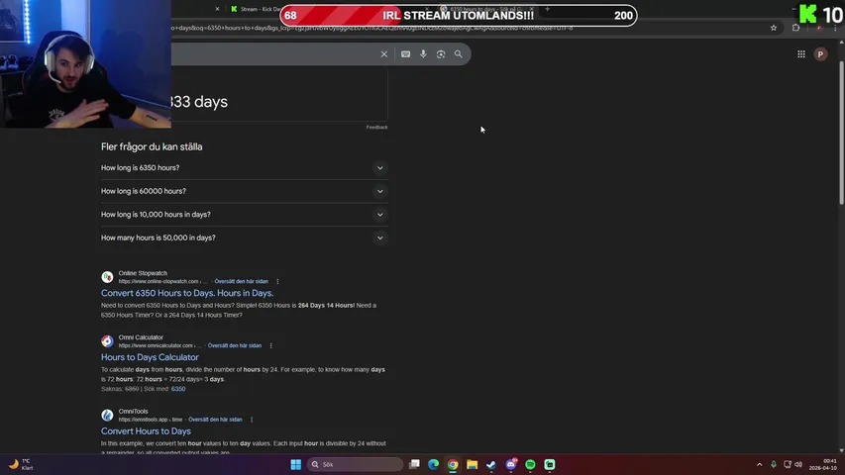845x475 pixels.
Task: Translate the Omni Calculator page
Action: pyautogui.click(x=235, y=345)
